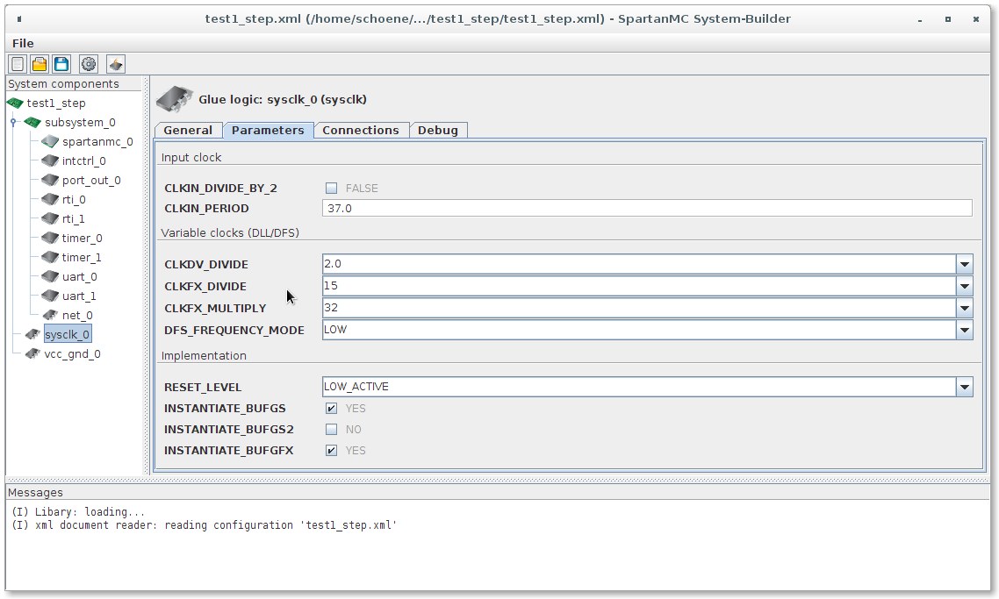Toggle the CLKIN_DIVIDE_BY_2 checkbox
Viewport: 999px width, 599px height.
(331, 188)
